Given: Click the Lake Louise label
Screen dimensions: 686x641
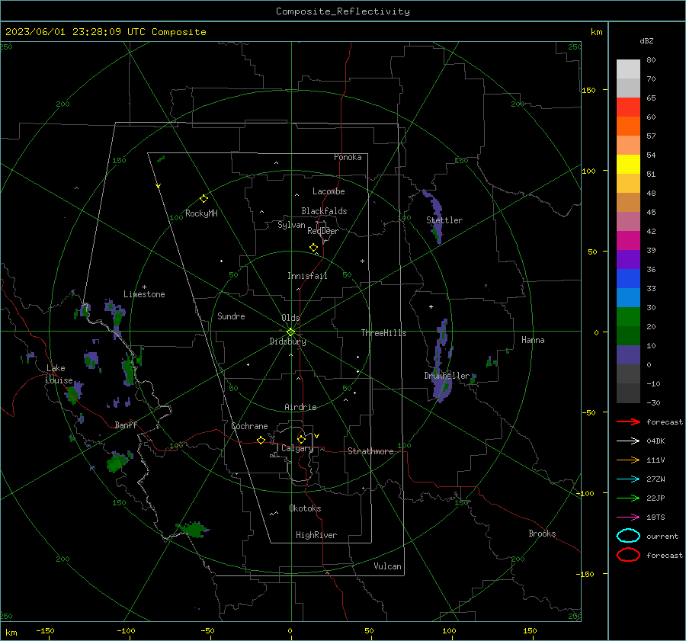Looking at the screenshot, I should 59,374.
